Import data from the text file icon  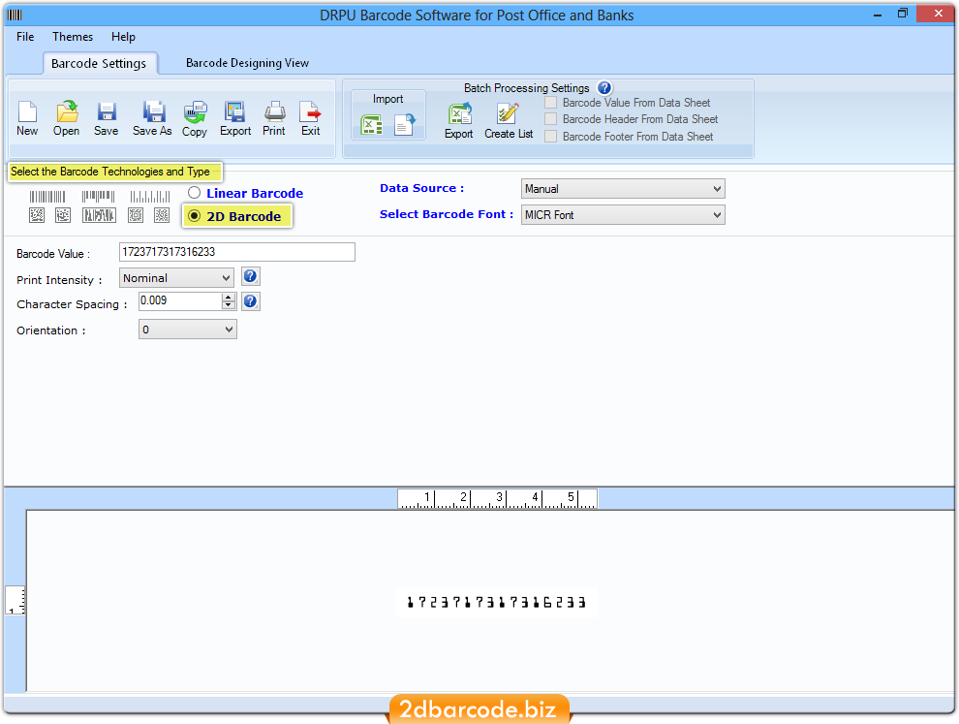(404, 125)
